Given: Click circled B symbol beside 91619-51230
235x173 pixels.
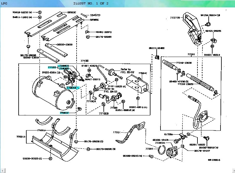Looking at the screenshot, I should pos(40,12).
